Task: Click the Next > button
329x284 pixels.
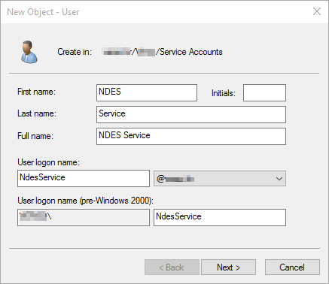Action: point(228,267)
